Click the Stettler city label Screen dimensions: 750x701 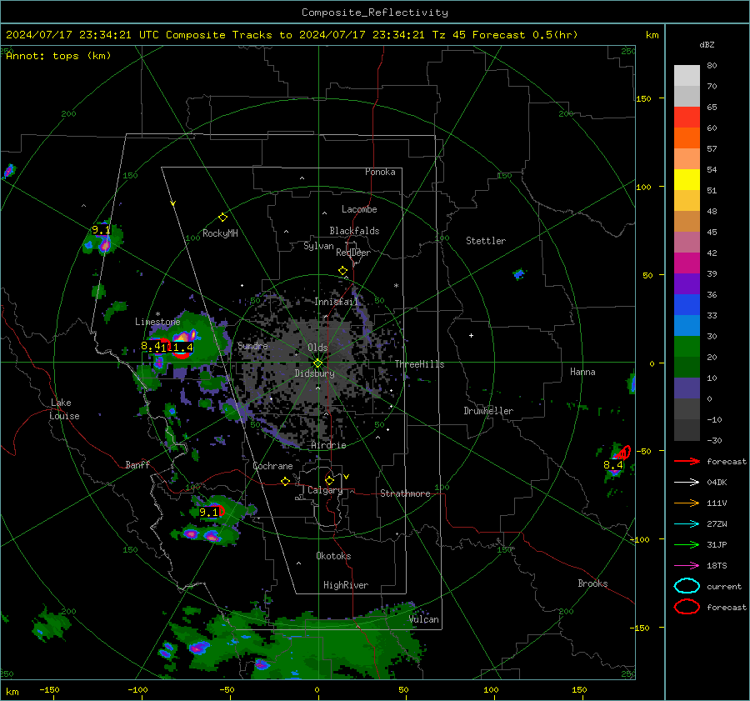(486, 241)
